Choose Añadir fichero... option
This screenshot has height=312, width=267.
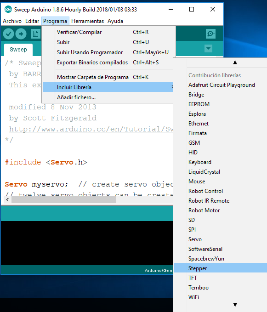(x=108, y=97)
